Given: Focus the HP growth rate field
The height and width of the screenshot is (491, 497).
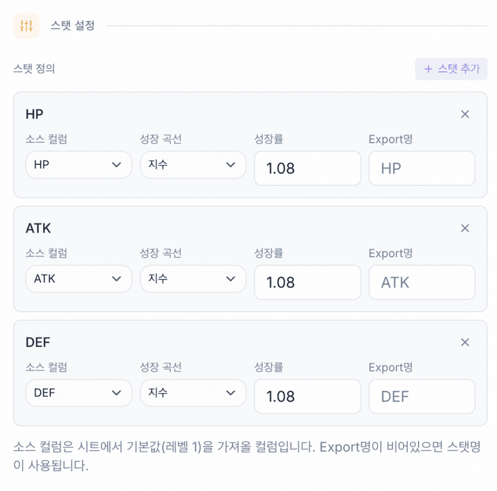Looking at the screenshot, I should 307,168.
